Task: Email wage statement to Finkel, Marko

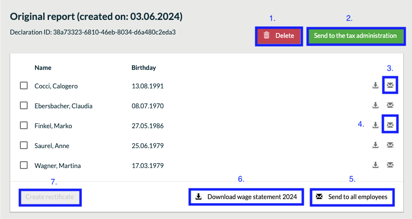Action: tap(390, 125)
